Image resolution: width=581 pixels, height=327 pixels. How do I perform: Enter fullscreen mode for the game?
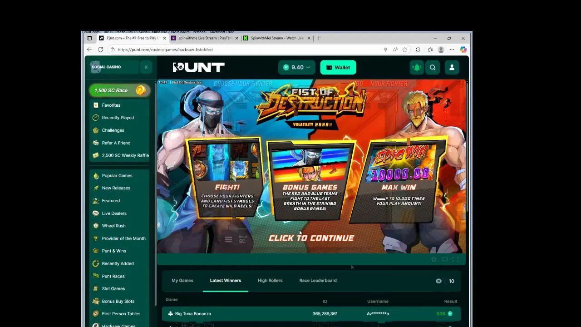[456, 259]
